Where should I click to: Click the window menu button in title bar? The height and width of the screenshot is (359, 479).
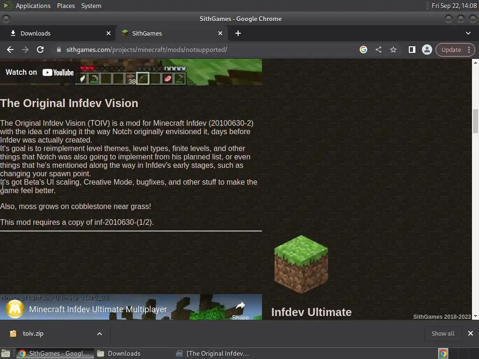click(6, 19)
